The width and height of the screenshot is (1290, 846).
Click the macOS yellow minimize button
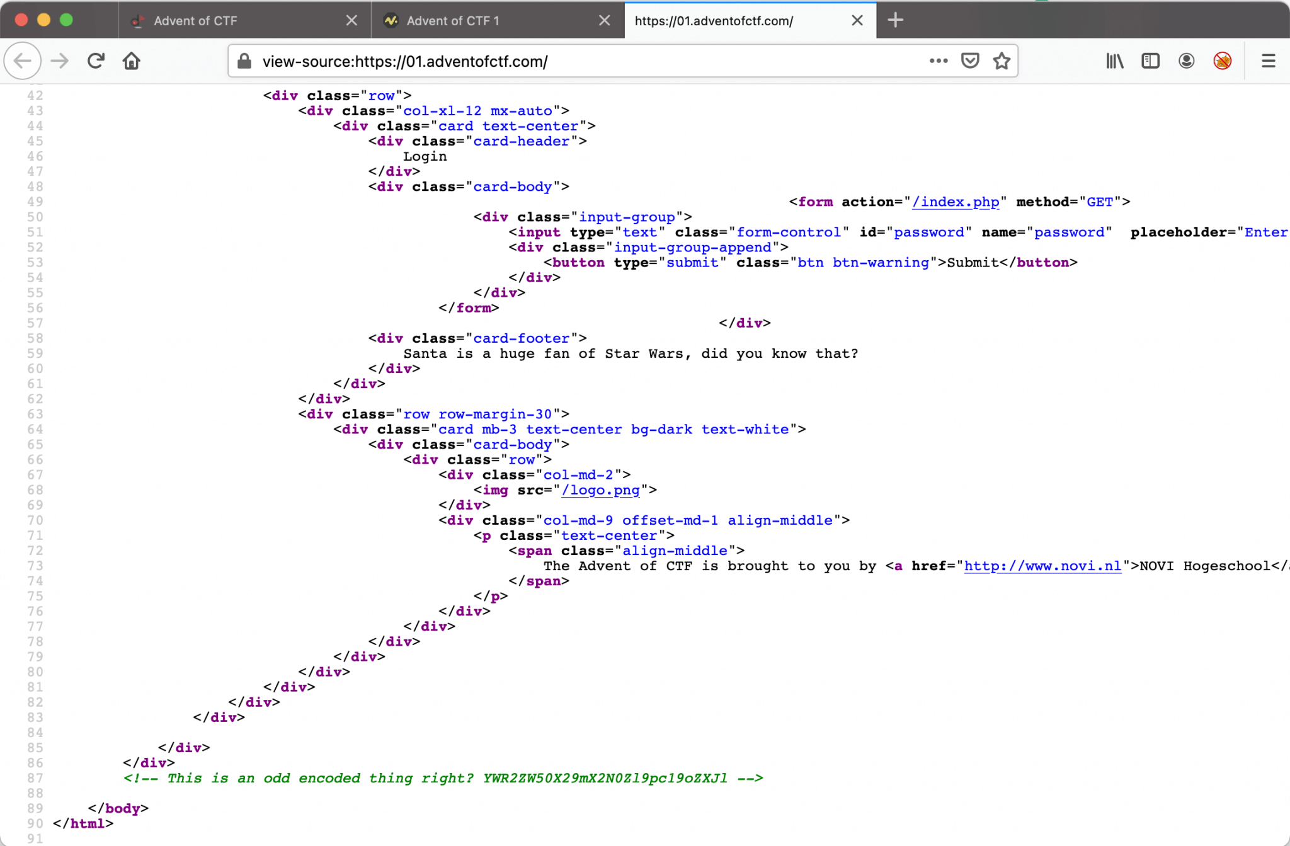click(x=43, y=20)
